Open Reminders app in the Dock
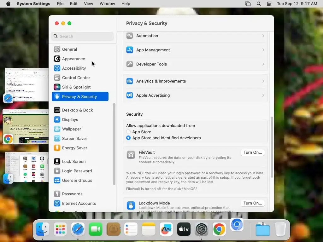This screenshot has height=242, width=323. pos(131,229)
